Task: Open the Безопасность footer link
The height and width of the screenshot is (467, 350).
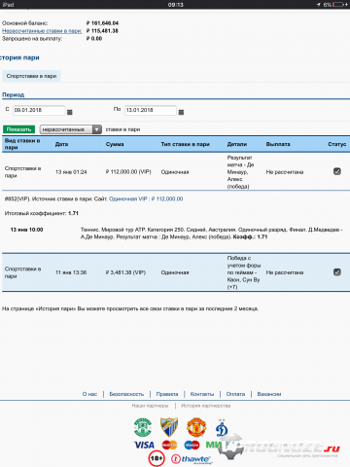Action: 126,394
